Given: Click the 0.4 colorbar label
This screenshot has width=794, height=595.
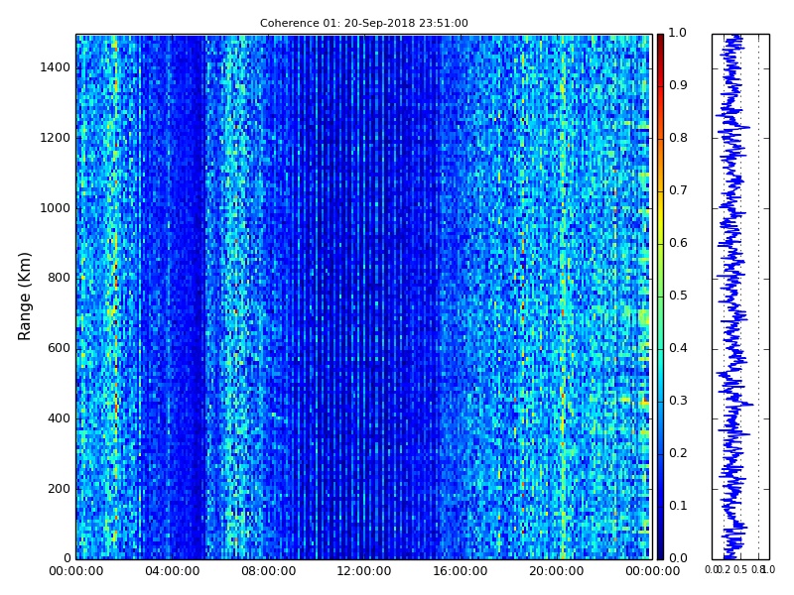Looking at the screenshot, I should point(678,348).
